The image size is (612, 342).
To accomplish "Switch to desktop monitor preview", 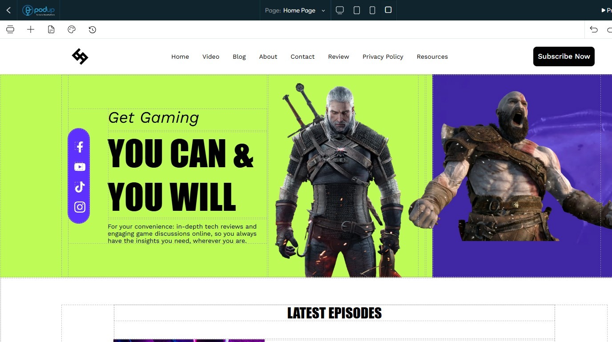I will click(340, 10).
